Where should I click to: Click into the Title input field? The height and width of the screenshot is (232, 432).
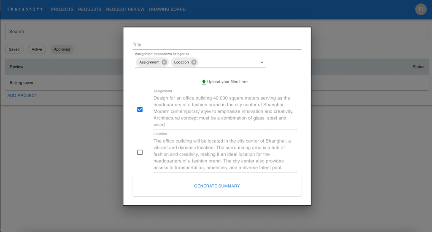[x=217, y=45]
